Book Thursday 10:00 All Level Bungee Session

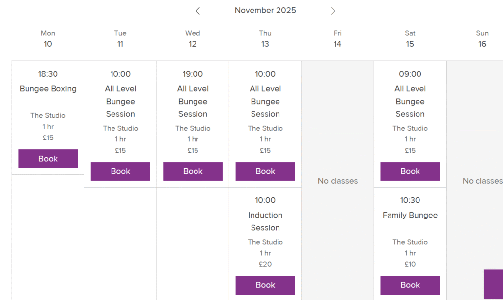(x=265, y=171)
